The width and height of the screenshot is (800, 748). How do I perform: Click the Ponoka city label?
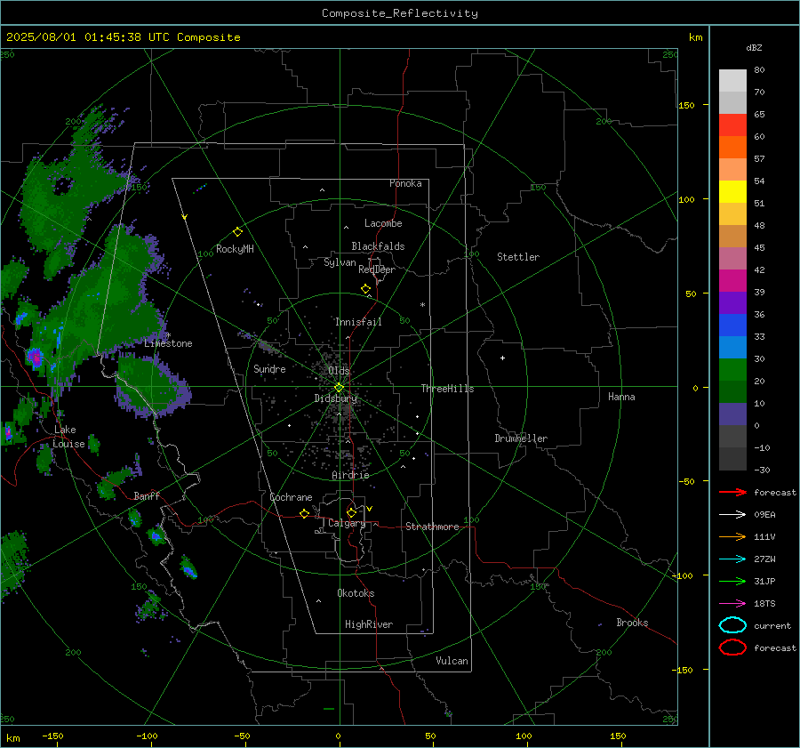pyautogui.click(x=405, y=183)
